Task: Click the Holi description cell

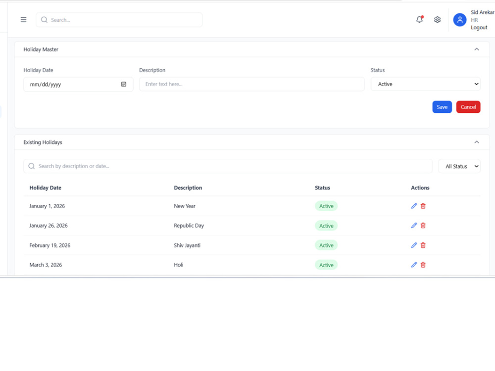Action: point(178,265)
